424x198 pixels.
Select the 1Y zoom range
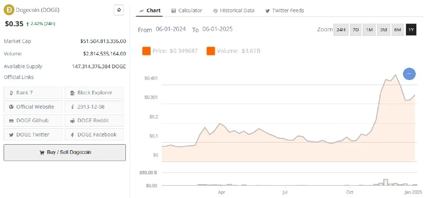[x=411, y=30]
